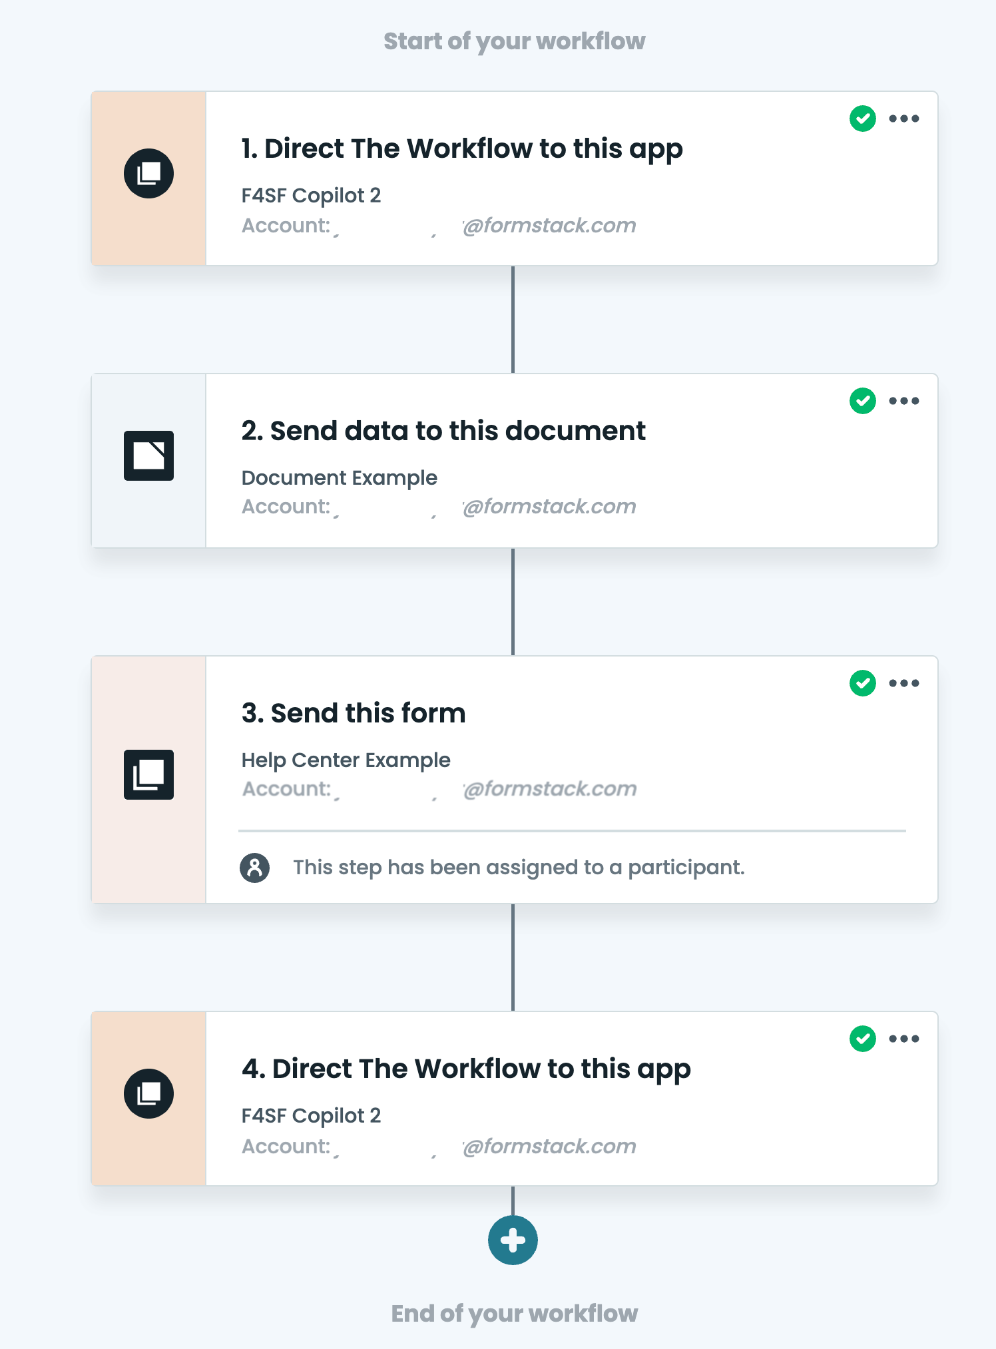Viewport: 996px width, 1349px height.
Task: Click the Document Example name
Action: pos(339,477)
